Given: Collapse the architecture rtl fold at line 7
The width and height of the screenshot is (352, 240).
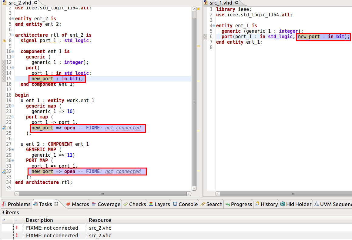Looking at the screenshot, I should point(13,35).
